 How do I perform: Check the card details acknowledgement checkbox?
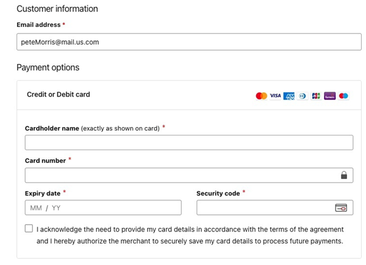tap(29, 229)
